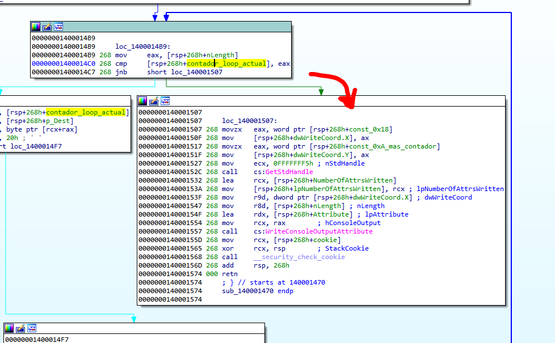The height and width of the screenshot is (343, 555).
Task: Click the group icon on loc_140001507 block
Action: pos(165,101)
